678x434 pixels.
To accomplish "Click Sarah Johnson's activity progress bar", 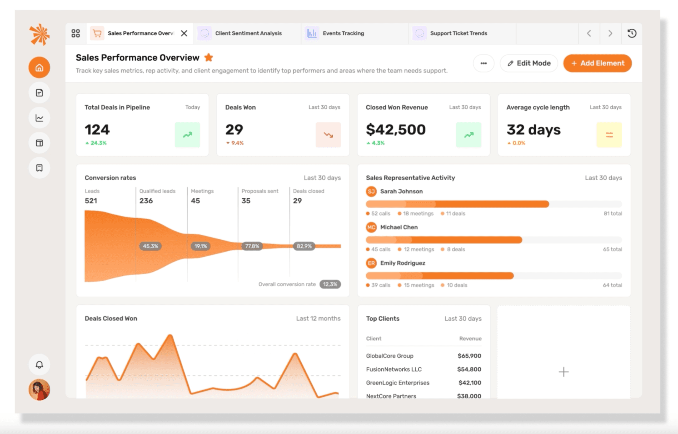I will click(457, 204).
